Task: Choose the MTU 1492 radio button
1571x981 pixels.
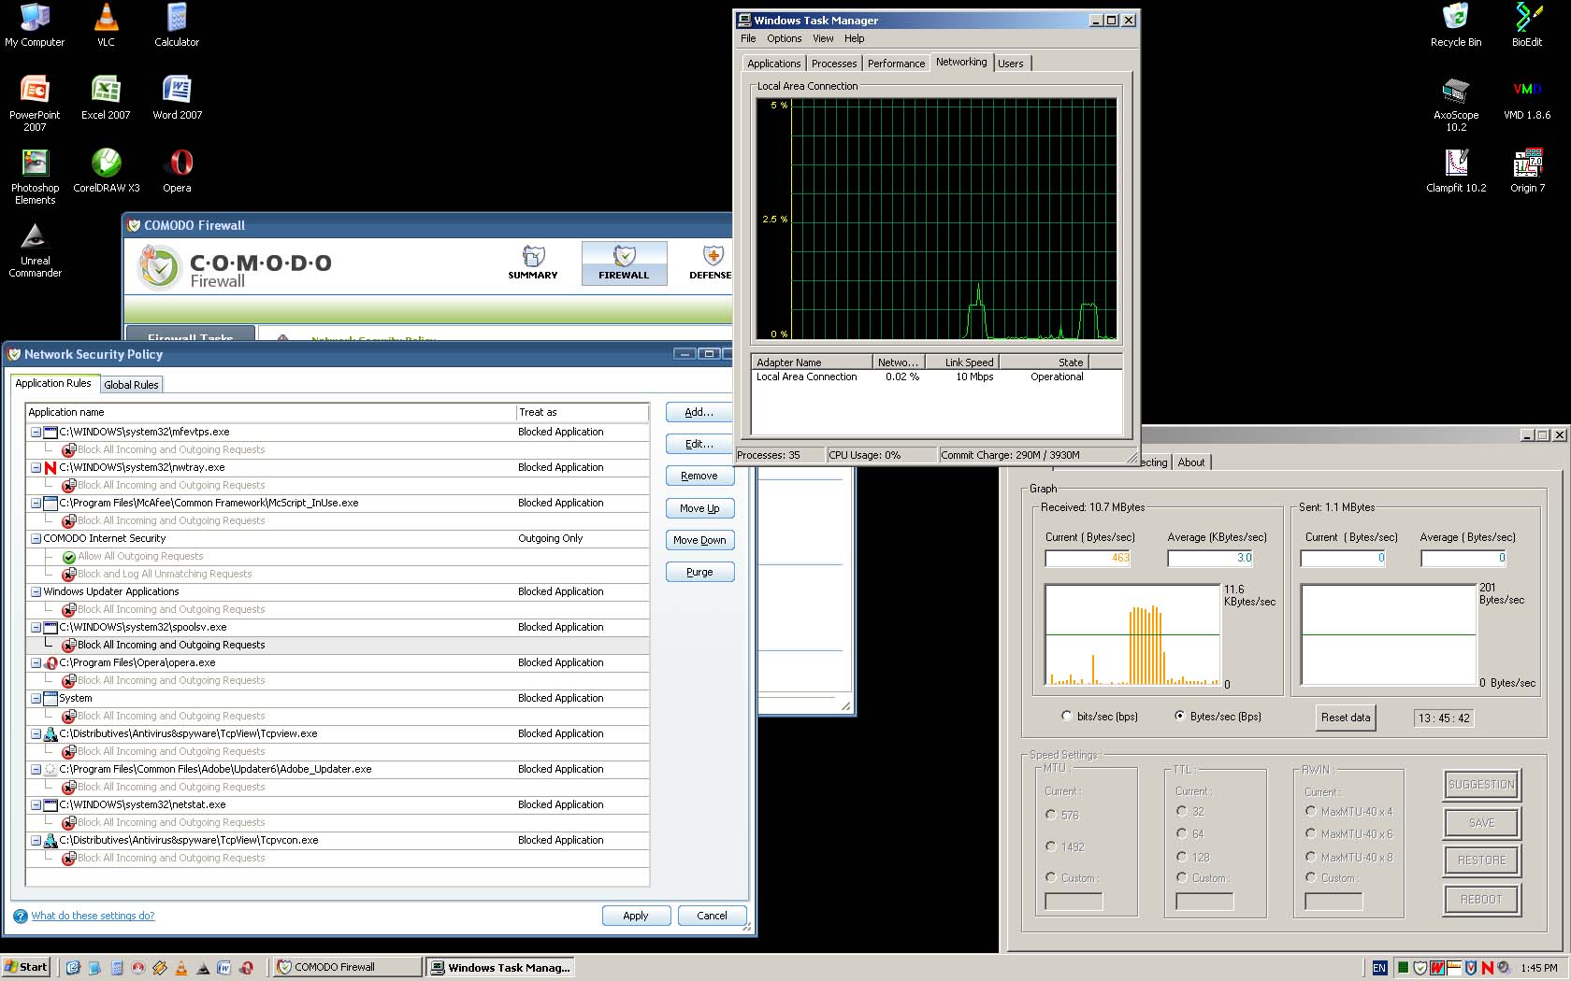Action: point(1051,846)
